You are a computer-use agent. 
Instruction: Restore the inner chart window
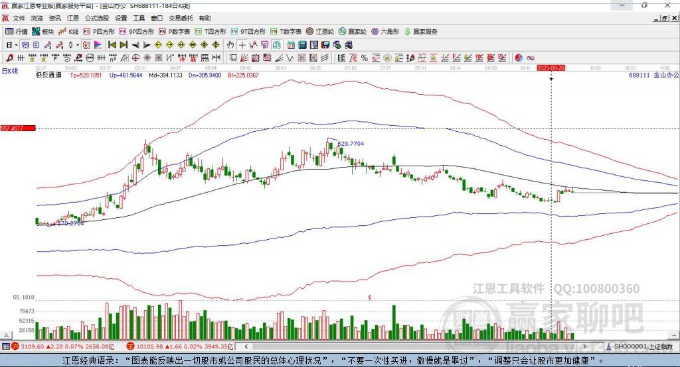point(665,18)
